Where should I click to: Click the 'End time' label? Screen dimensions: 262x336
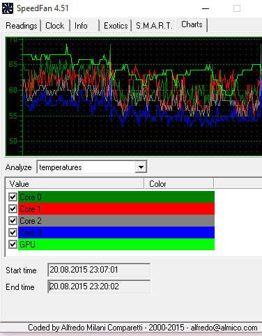[x=20, y=287]
